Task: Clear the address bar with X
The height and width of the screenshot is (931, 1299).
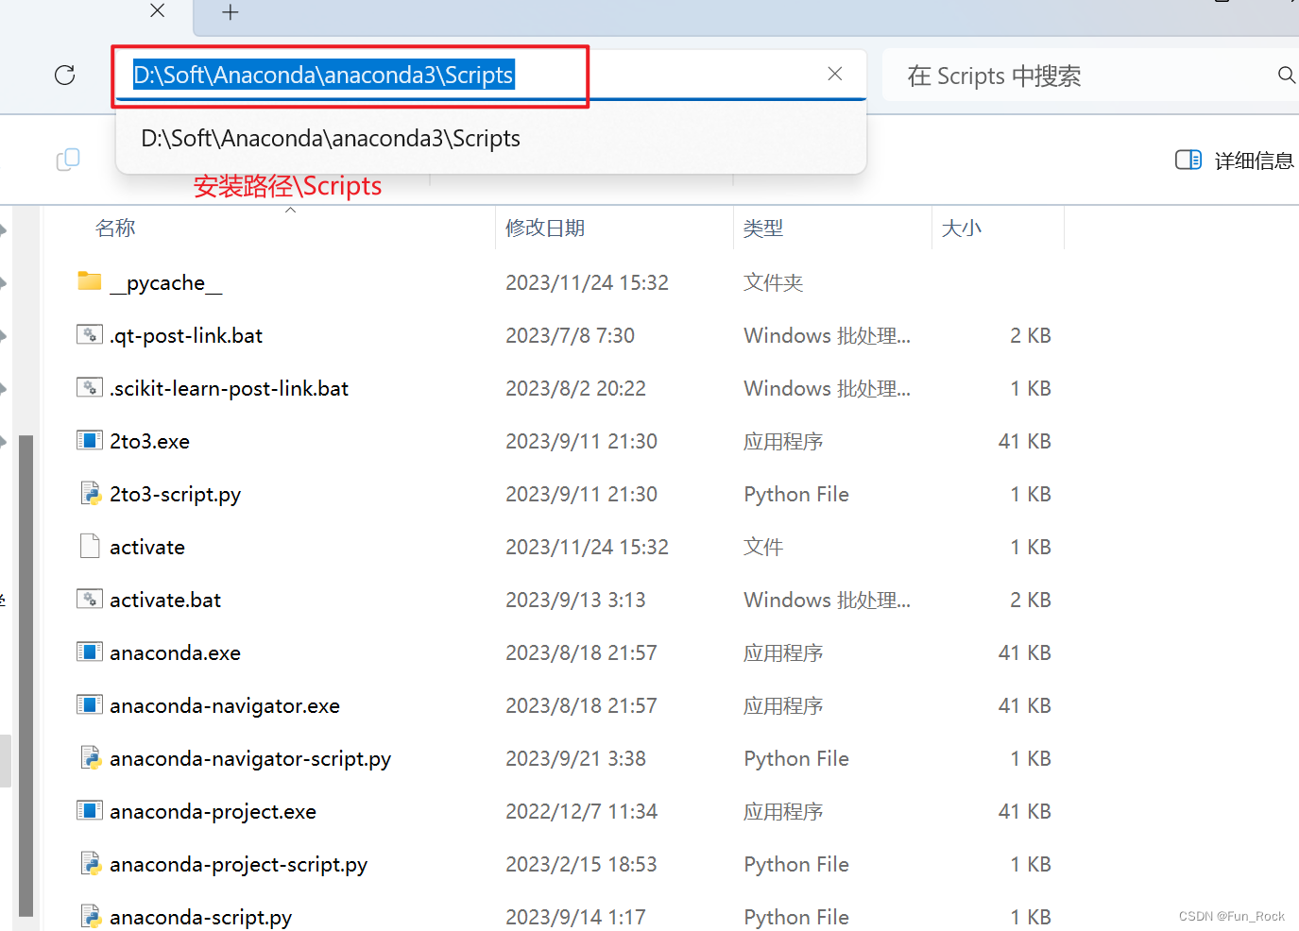Action: tap(834, 74)
